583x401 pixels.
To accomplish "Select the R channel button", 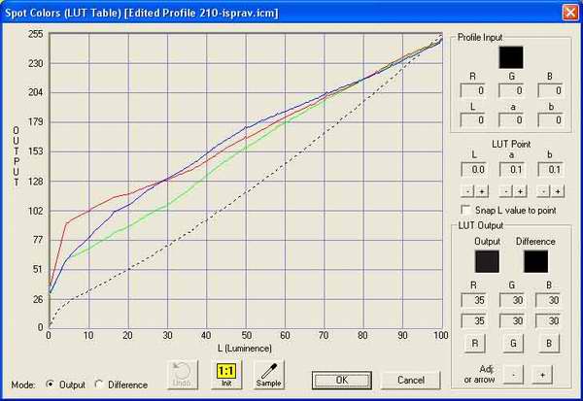I will [475, 343].
